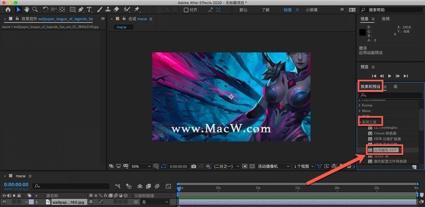Click the hide shy layers icon in timeline

point(140,186)
